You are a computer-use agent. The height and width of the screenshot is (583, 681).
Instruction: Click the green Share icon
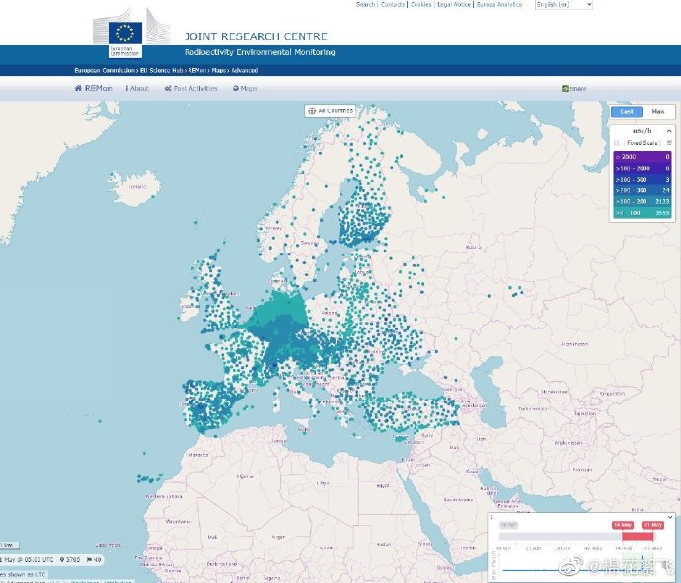[x=565, y=89]
